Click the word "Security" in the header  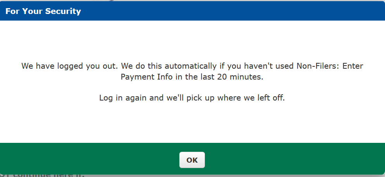click(x=63, y=11)
